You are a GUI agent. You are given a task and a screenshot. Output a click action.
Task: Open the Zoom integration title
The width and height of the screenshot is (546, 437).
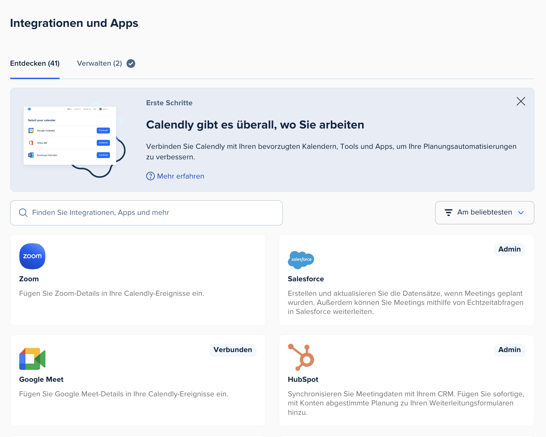[29, 279]
